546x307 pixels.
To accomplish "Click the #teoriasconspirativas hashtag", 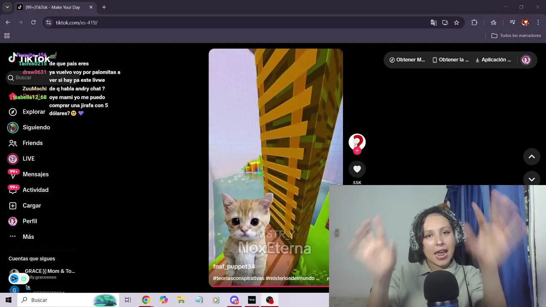I will pyautogui.click(x=238, y=278).
